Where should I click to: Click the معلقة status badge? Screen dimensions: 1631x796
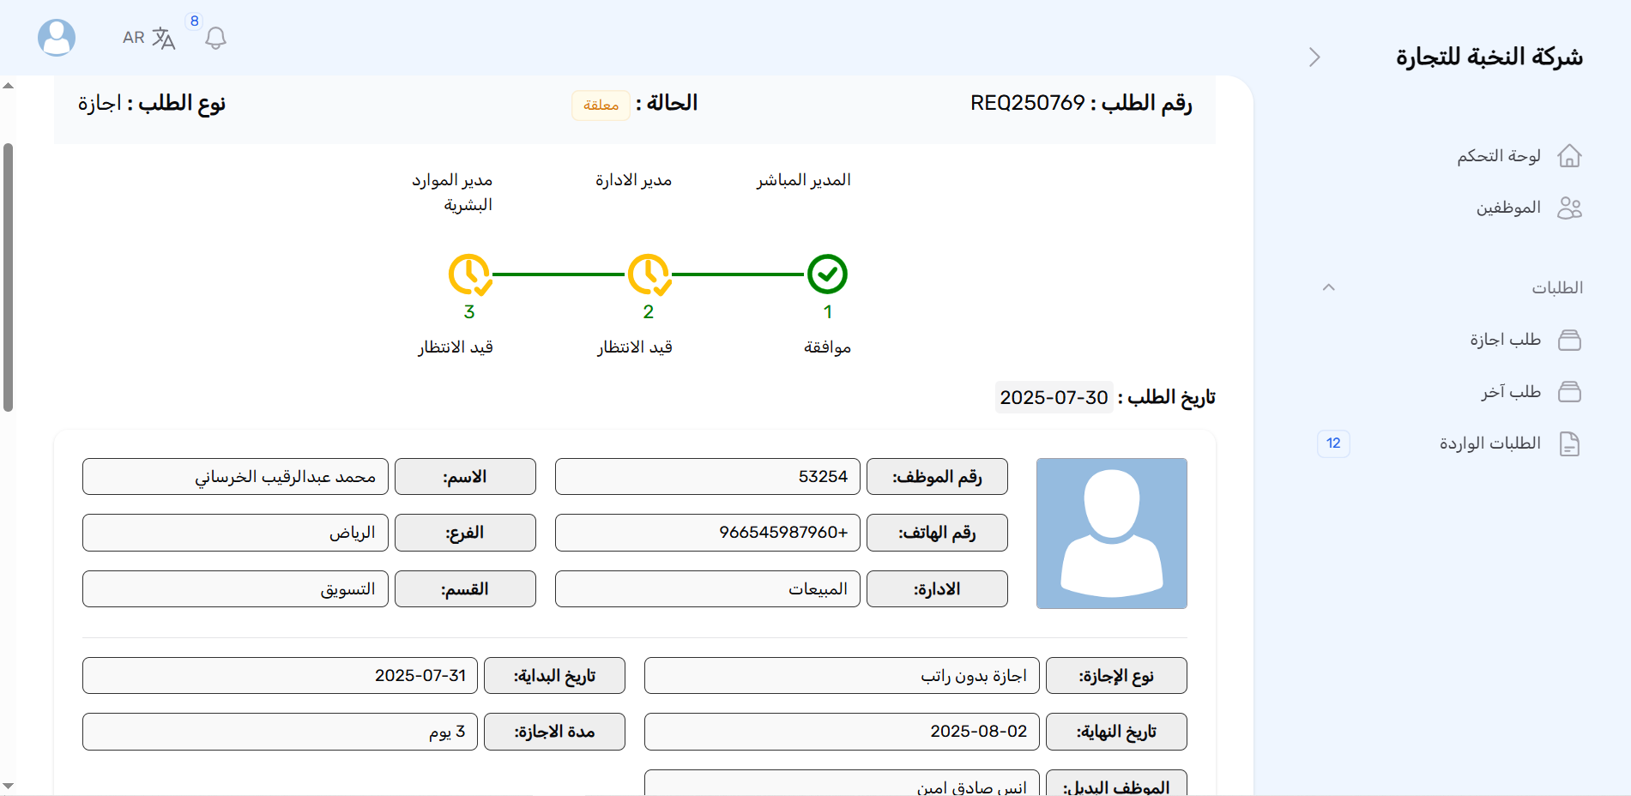pyautogui.click(x=601, y=106)
